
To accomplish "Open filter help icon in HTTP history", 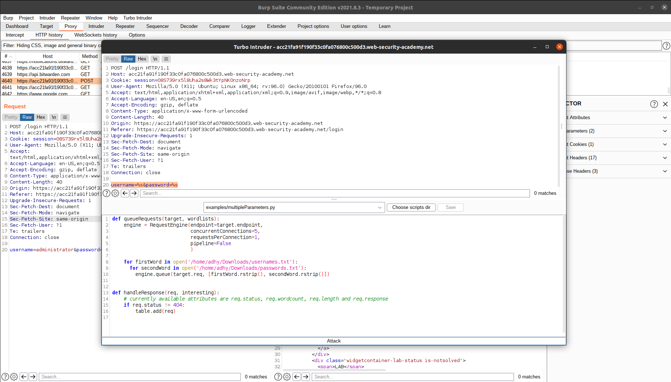I will pyautogui.click(x=666, y=46).
